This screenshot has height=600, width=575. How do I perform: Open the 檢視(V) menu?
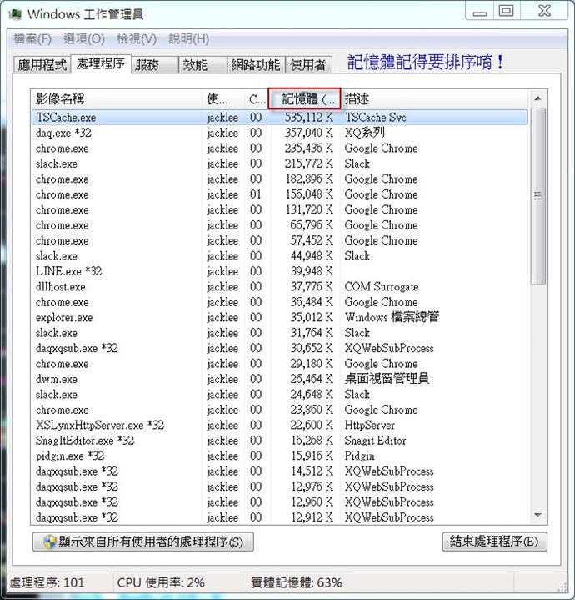(137, 39)
